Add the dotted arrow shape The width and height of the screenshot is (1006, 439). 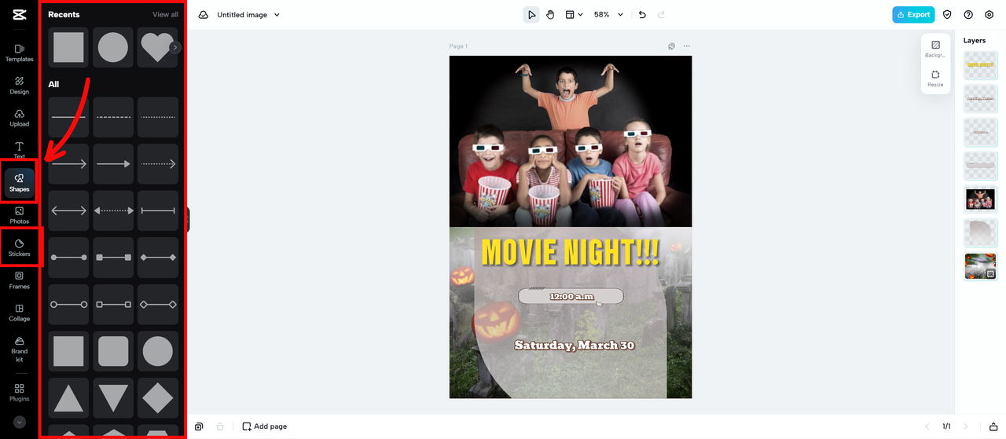click(x=158, y=164)
